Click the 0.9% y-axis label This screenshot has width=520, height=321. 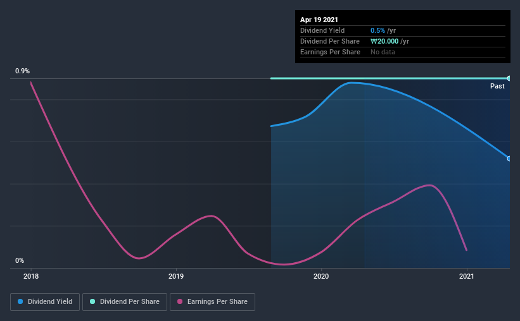pos(22,71)
